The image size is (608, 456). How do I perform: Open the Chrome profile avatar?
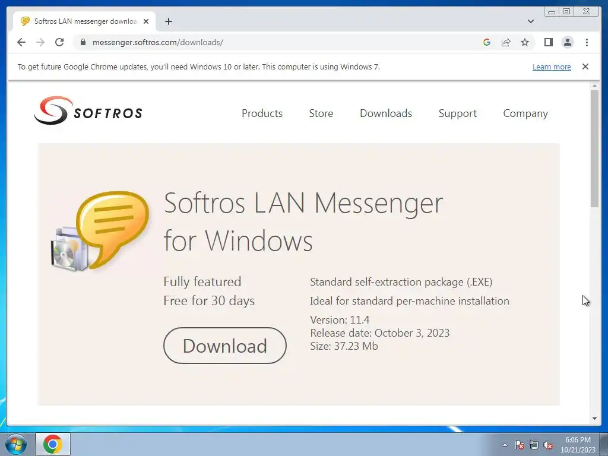click(567, 42)
